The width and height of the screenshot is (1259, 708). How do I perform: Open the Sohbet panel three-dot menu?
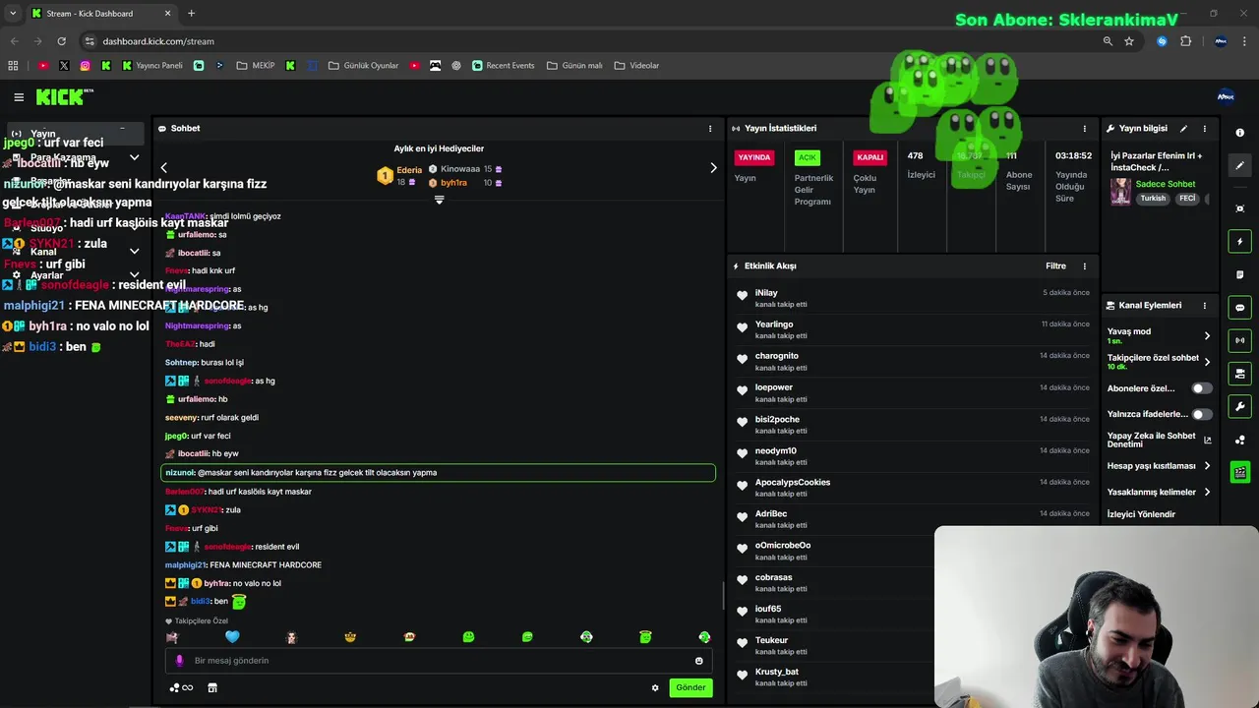[710, 128]
